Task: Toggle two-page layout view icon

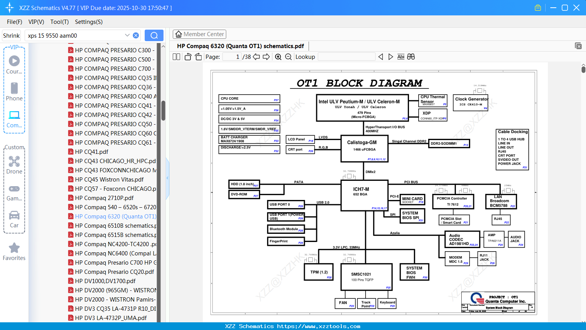Action: 176,57
